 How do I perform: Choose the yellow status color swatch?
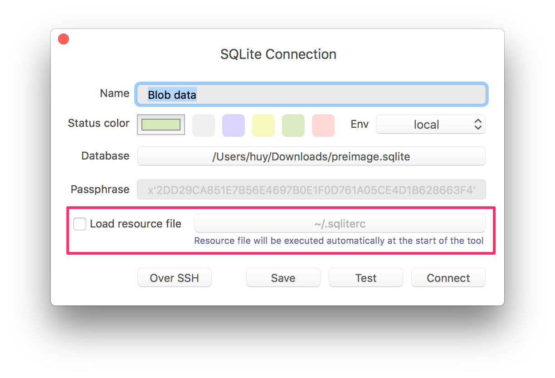[263, 126]
